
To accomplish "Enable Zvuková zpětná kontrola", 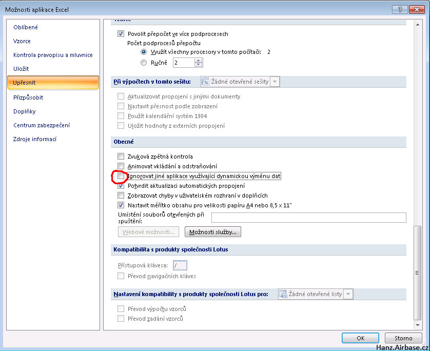I will pyautogui.click(x=121, y=157).
